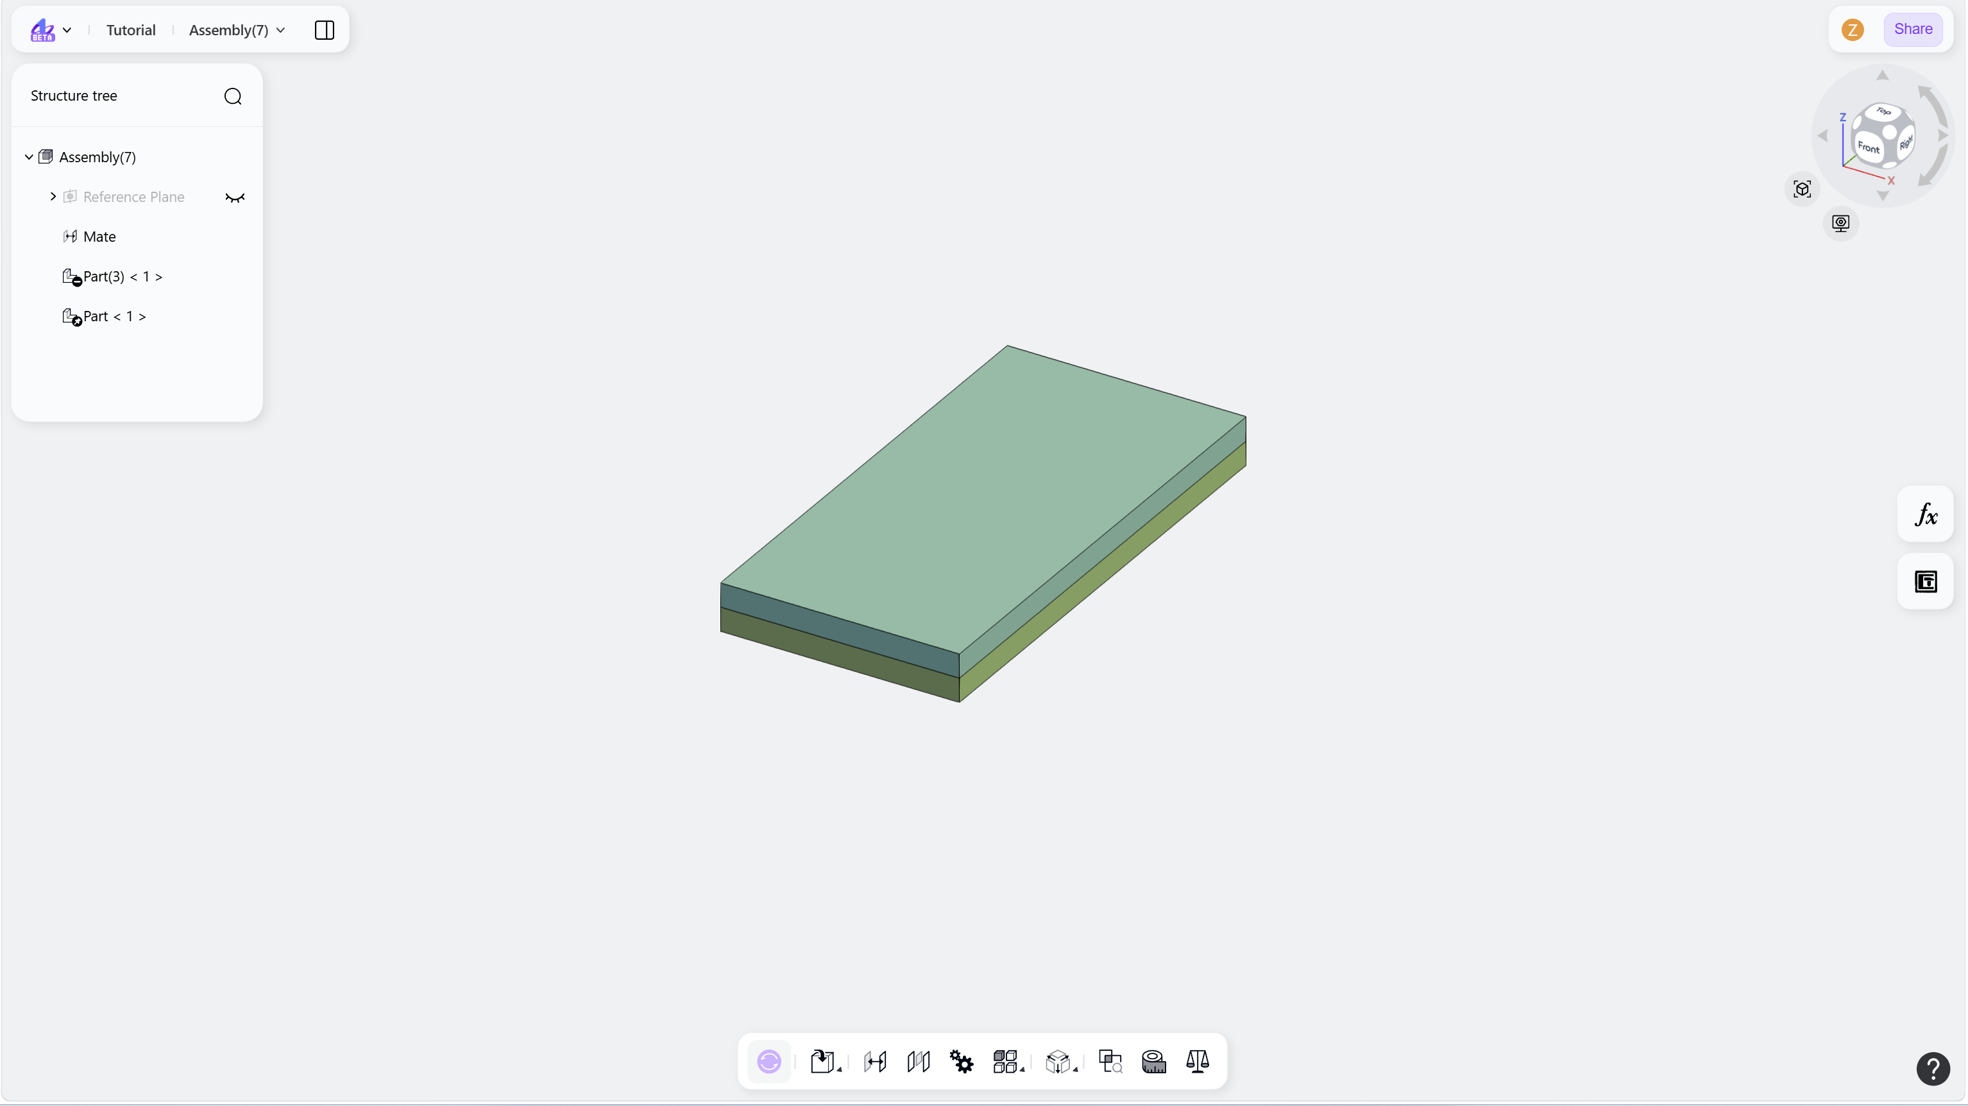This screenshot has height=1106, width=1968.
Task: Toggle the side panel layout icon
Action: (325, 29)
